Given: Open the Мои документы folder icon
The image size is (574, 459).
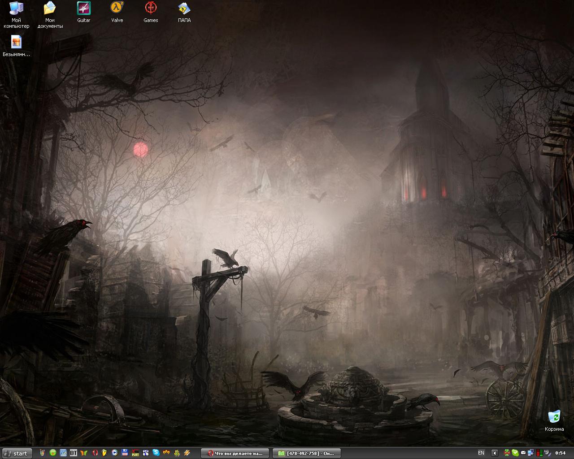Looking at the screenshot, I should (50, 15).
